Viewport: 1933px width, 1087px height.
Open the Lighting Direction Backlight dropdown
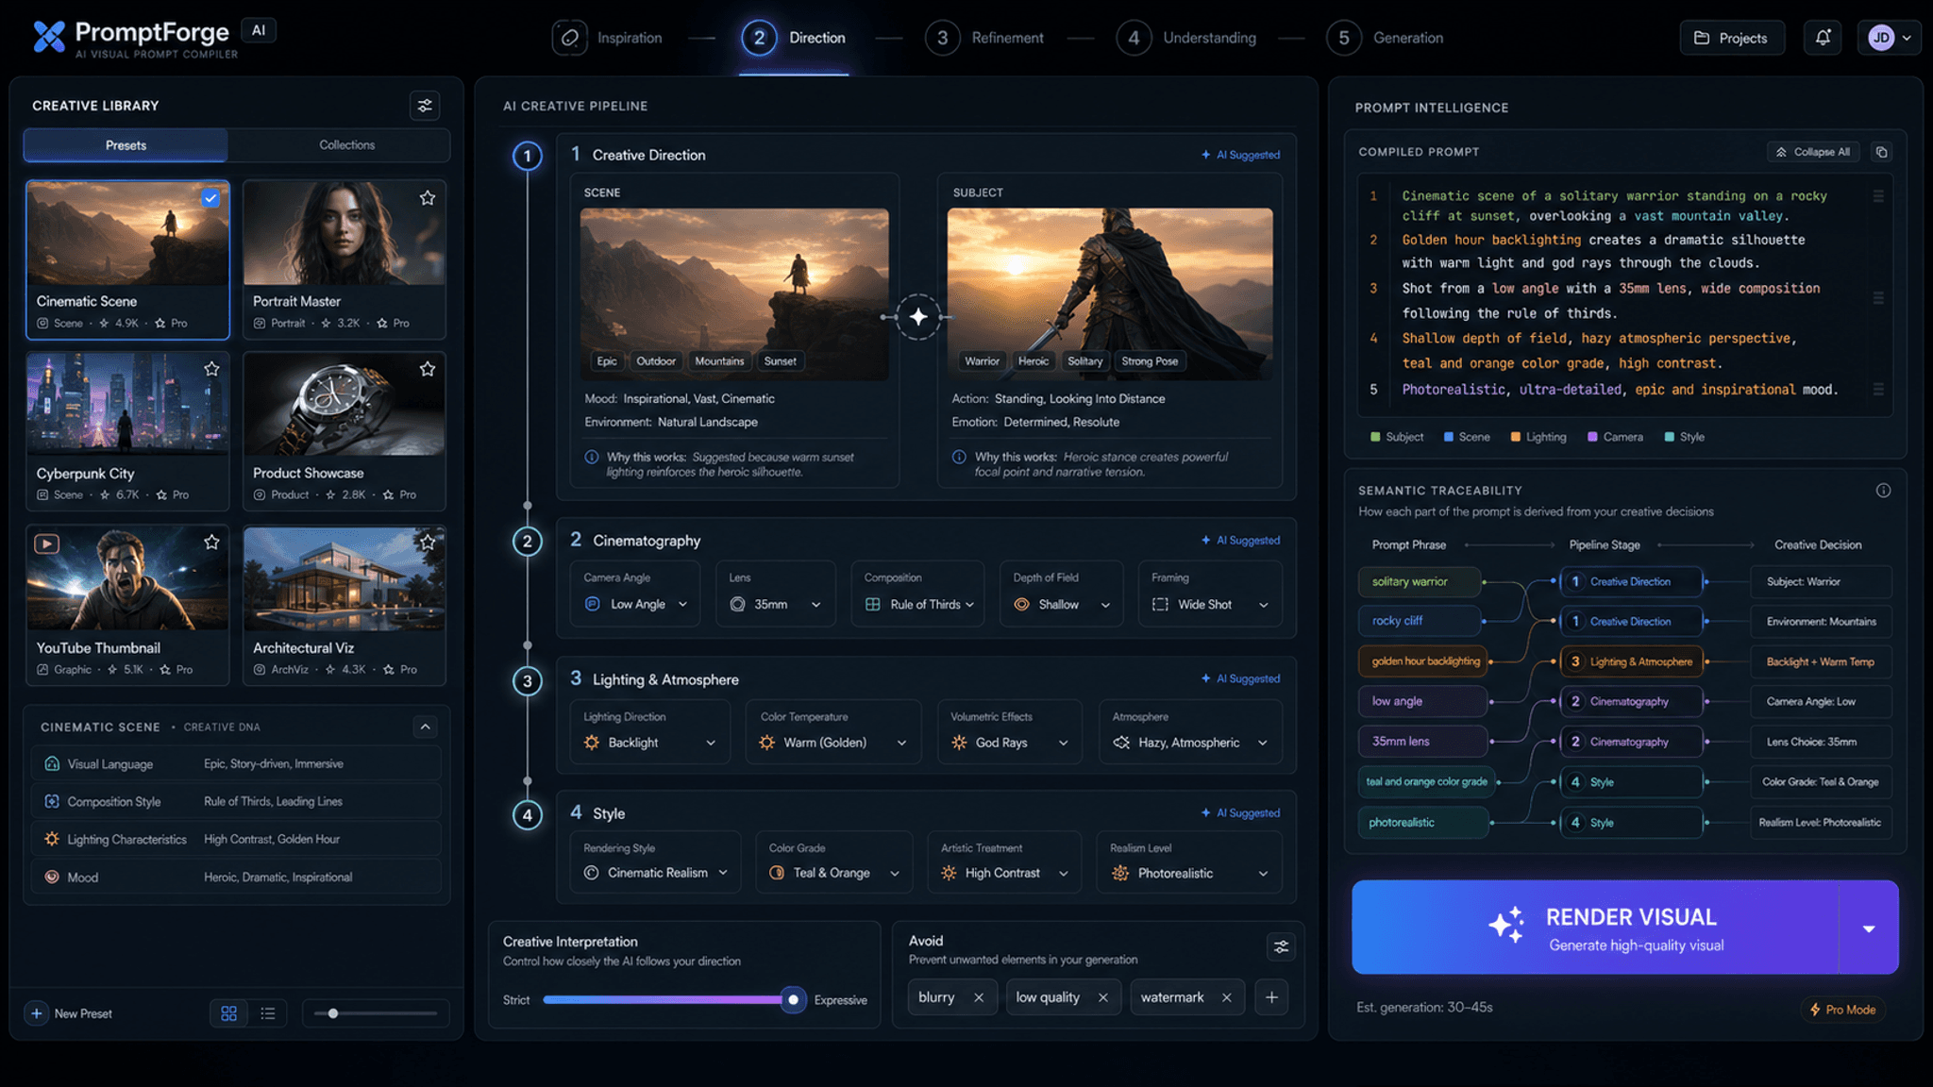coord(649,743)
